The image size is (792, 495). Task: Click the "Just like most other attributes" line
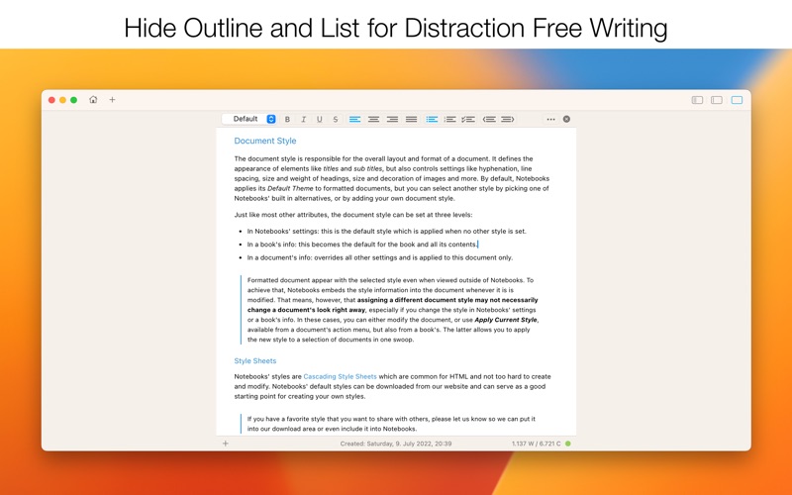pos(353,215)
